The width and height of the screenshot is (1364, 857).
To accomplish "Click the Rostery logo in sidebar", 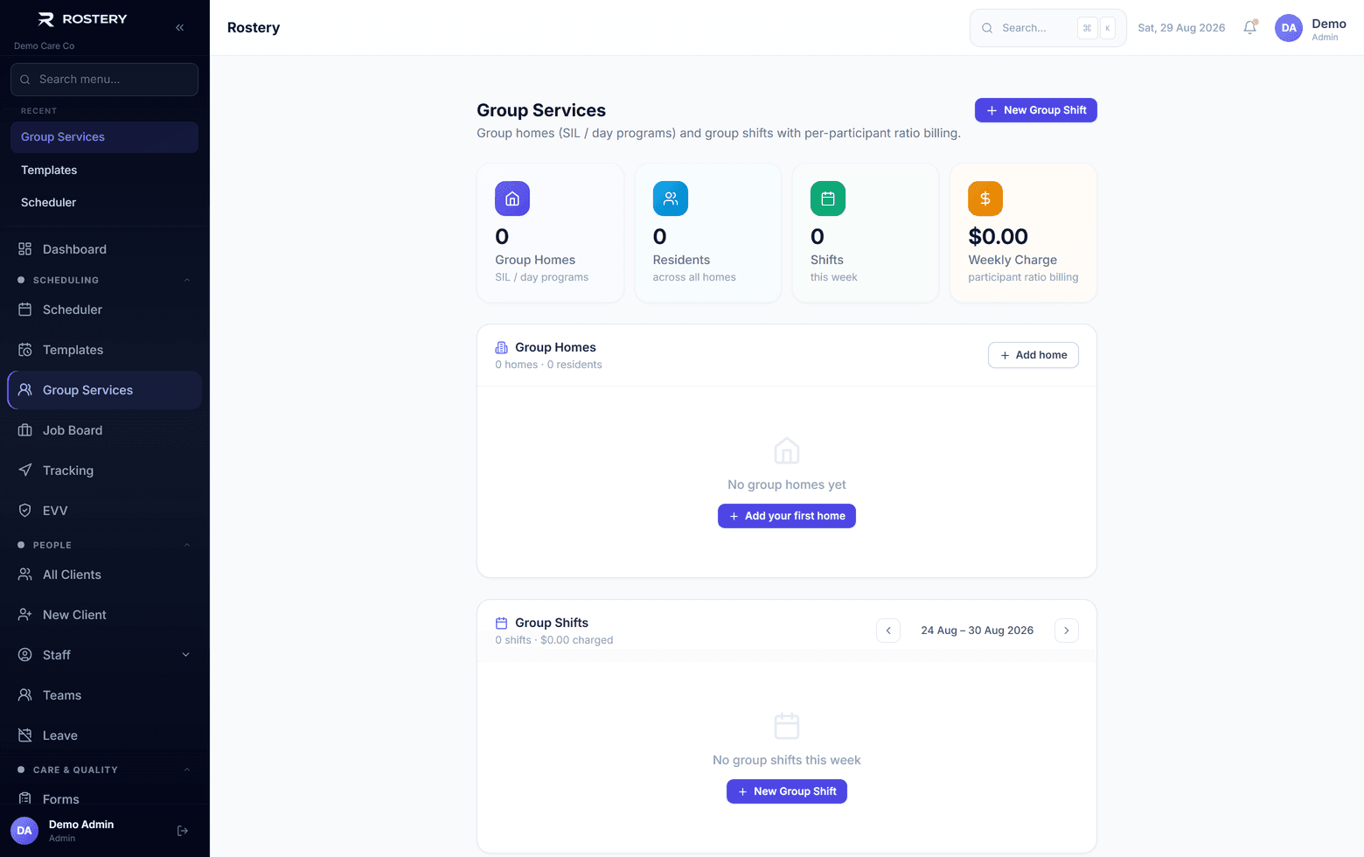I will [x=82, y=19].
